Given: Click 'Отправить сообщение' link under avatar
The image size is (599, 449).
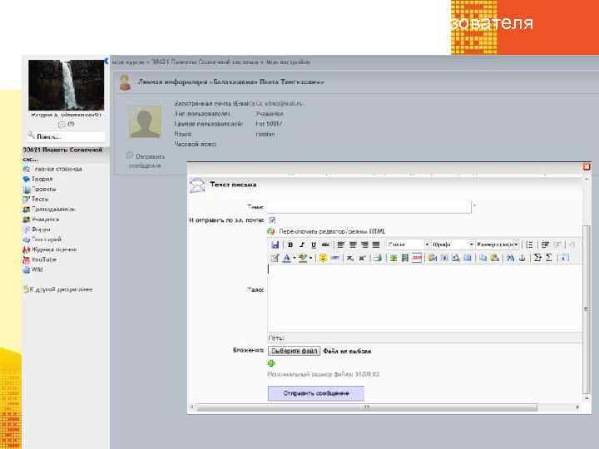Looking at the screenshot, I should [146, 161].
